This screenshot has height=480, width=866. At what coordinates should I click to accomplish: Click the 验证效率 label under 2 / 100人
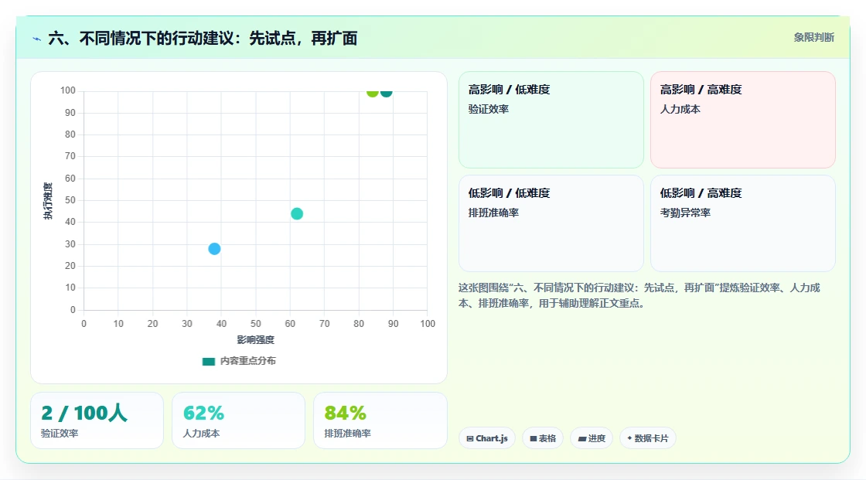point(60,434)
